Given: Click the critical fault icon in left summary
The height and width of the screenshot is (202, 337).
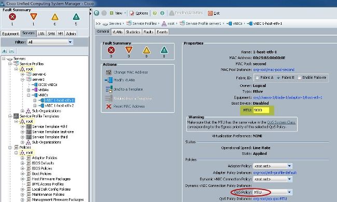Looking at the screenshot, I should point(12,17).
